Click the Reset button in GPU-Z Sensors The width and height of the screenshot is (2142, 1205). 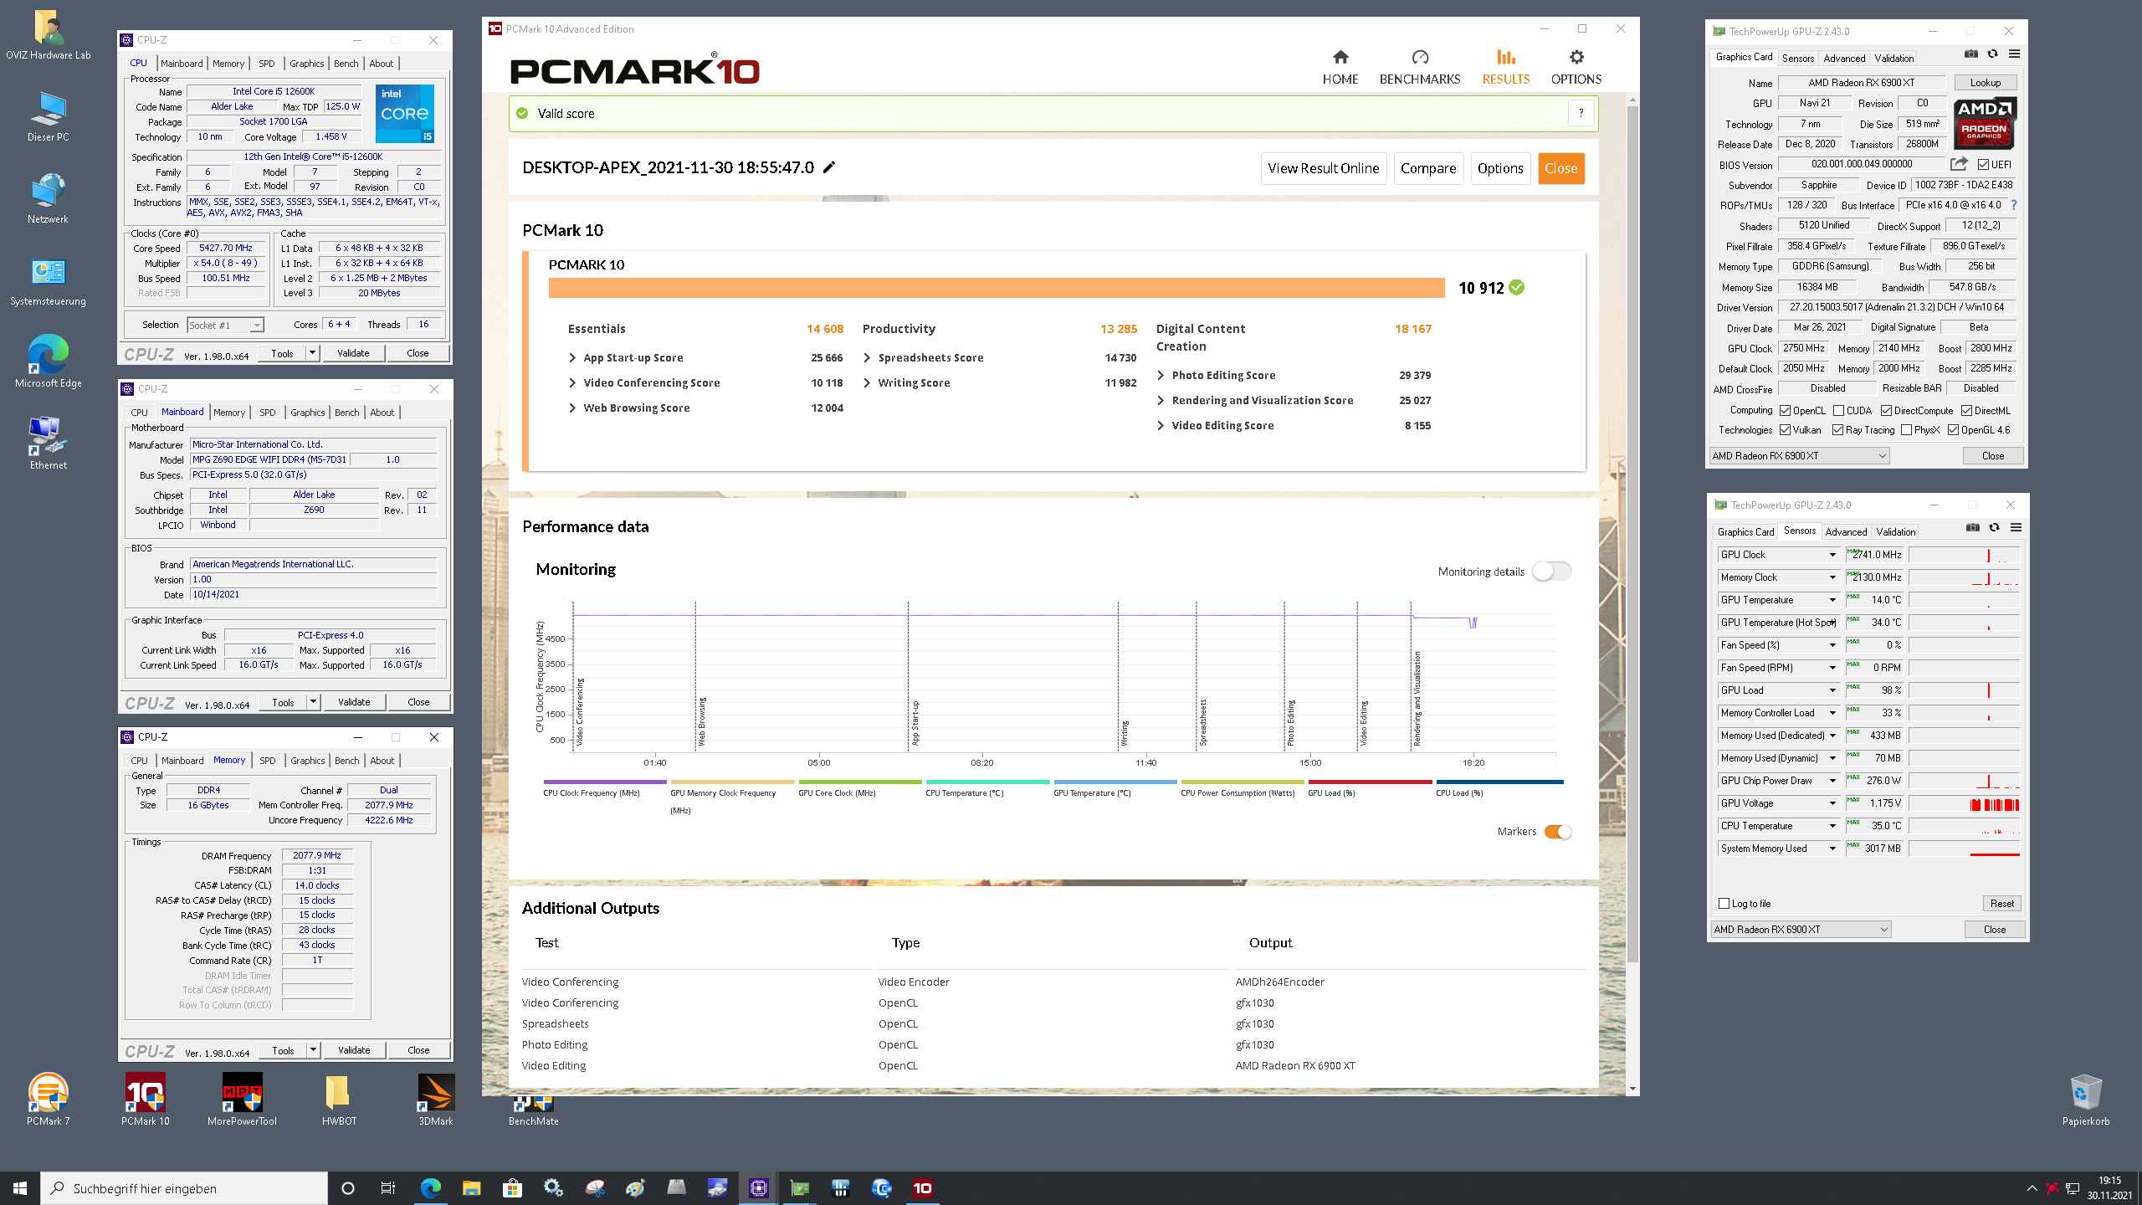click(2001, 904)
